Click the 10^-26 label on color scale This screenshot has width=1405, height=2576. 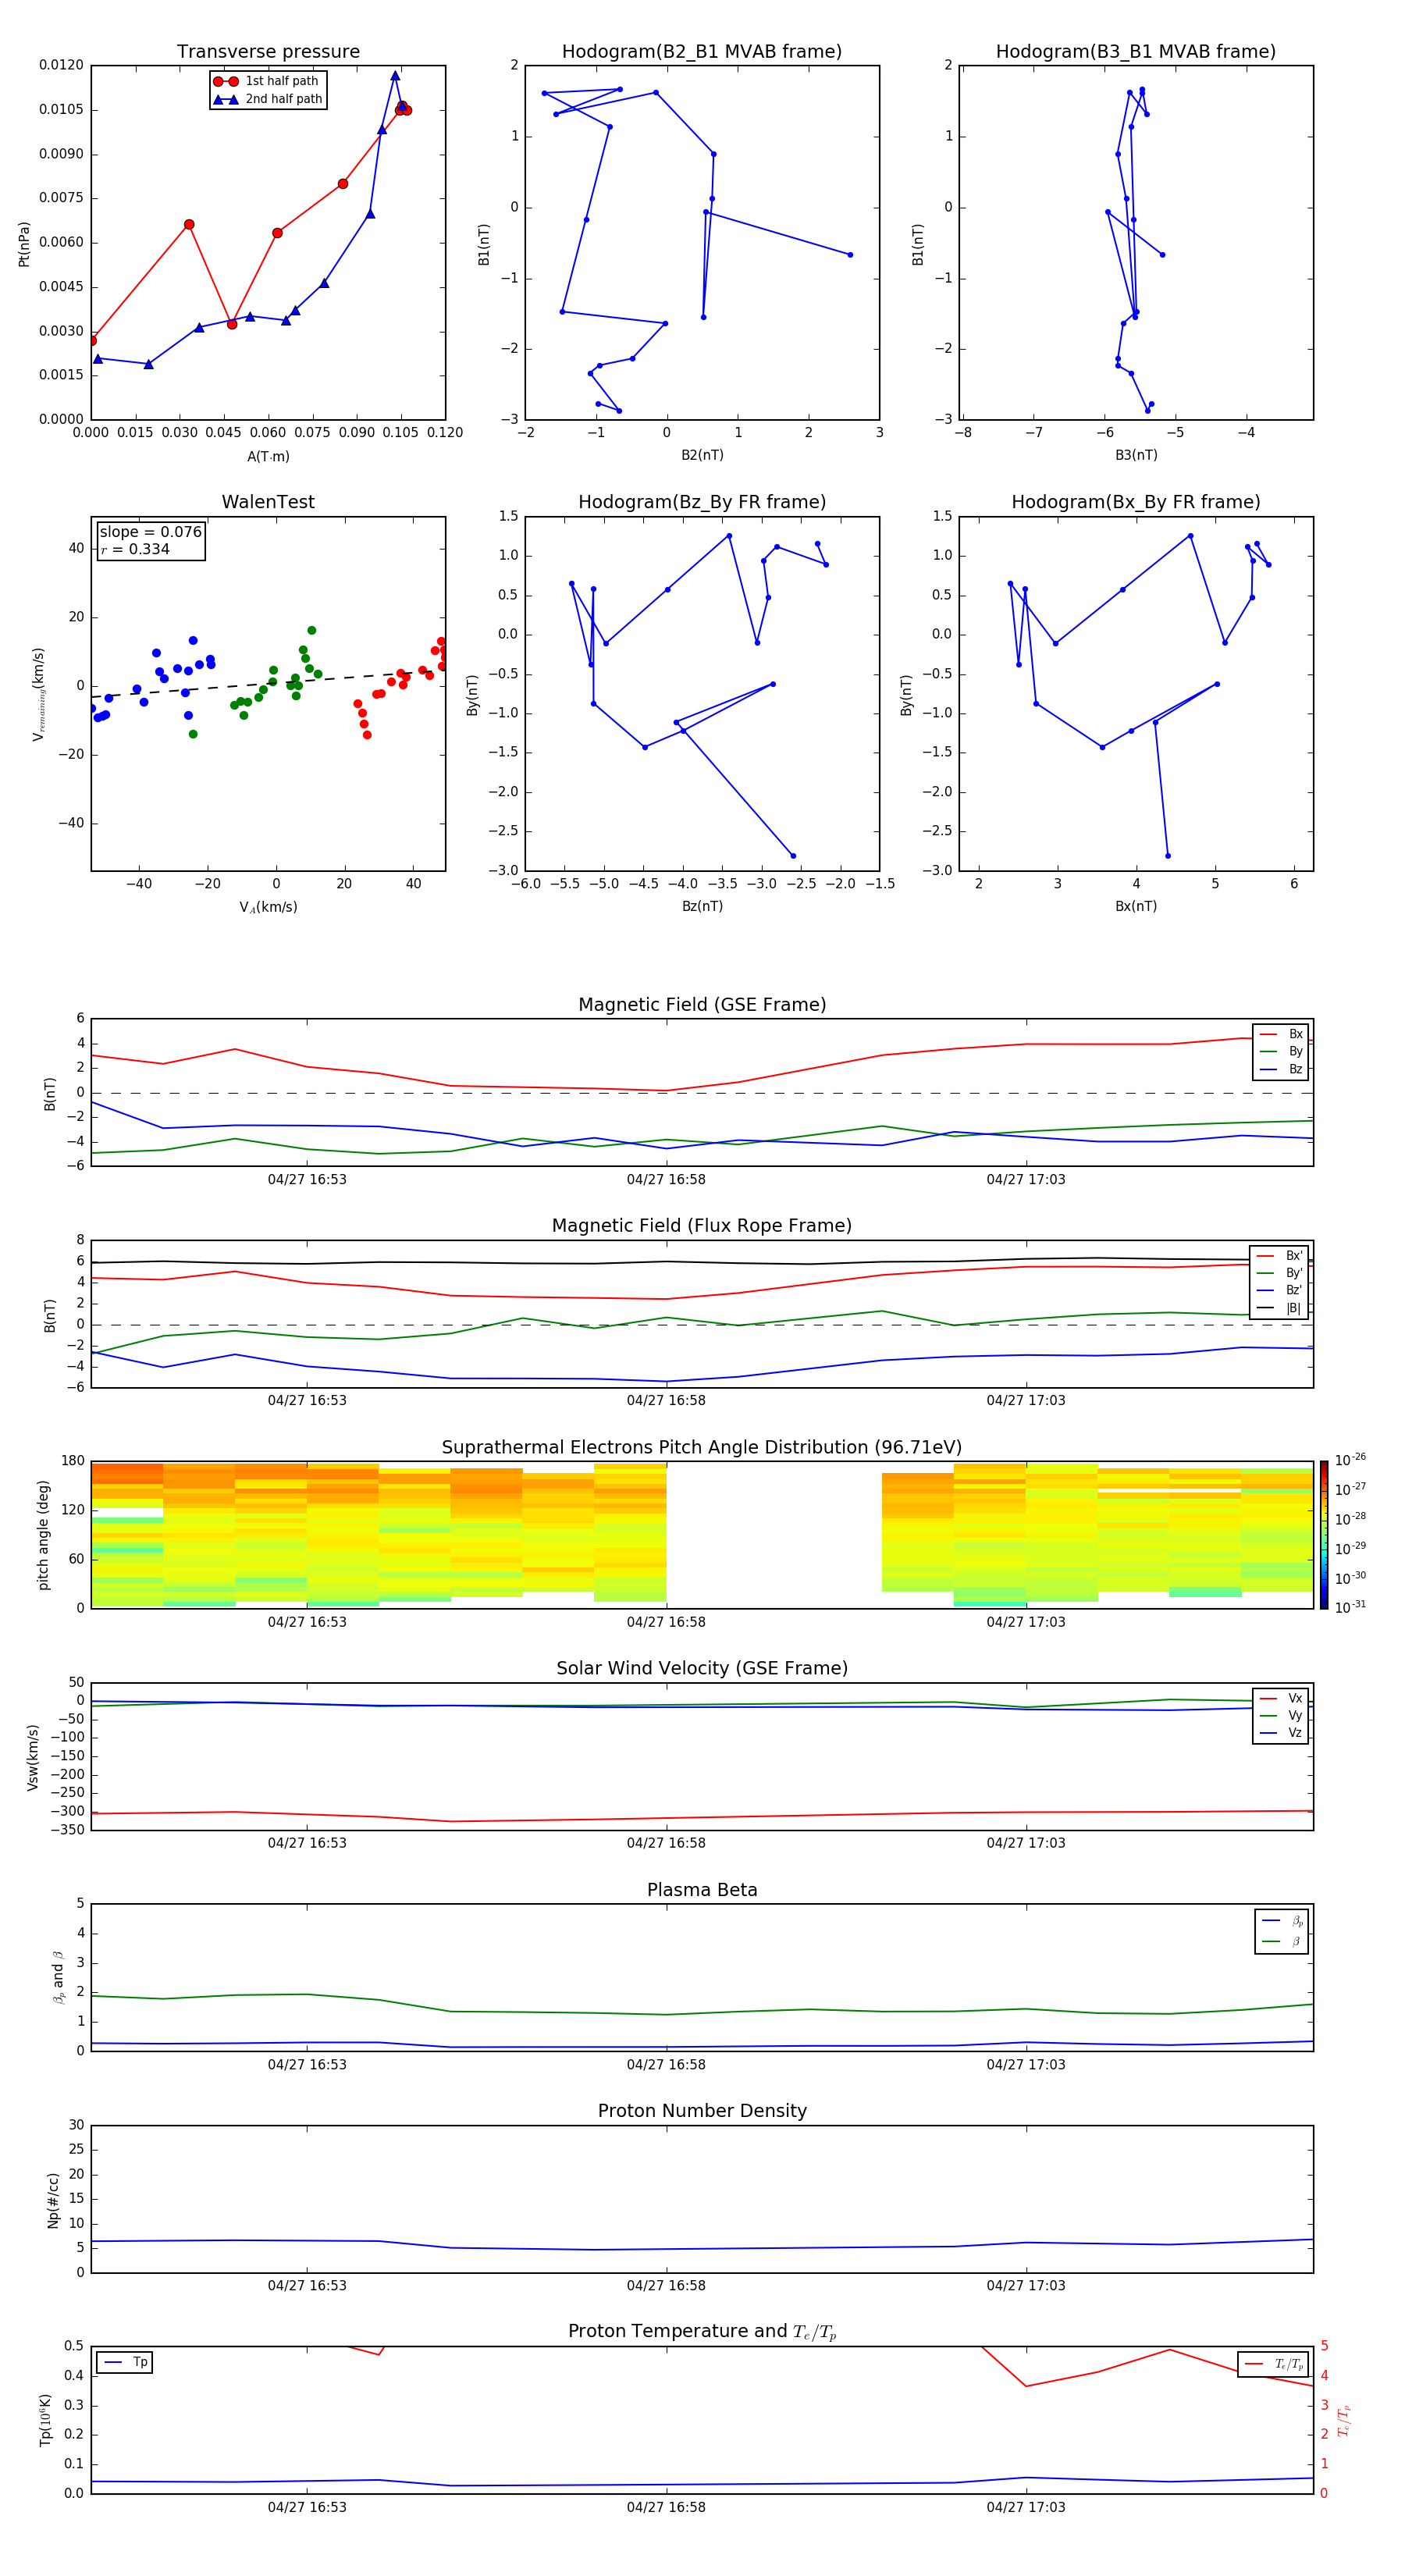1350,1460
